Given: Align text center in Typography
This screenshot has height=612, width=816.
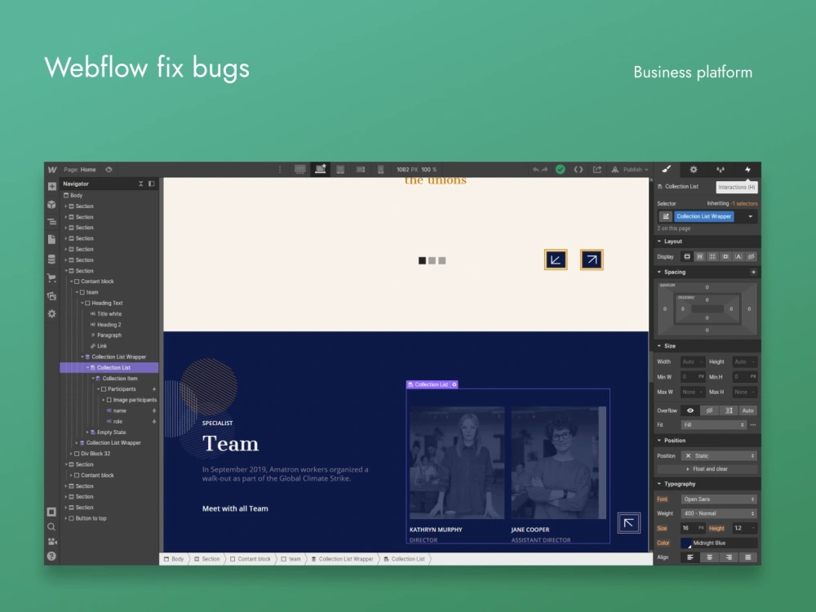Looking at the screenshot, I should [709, 557].
